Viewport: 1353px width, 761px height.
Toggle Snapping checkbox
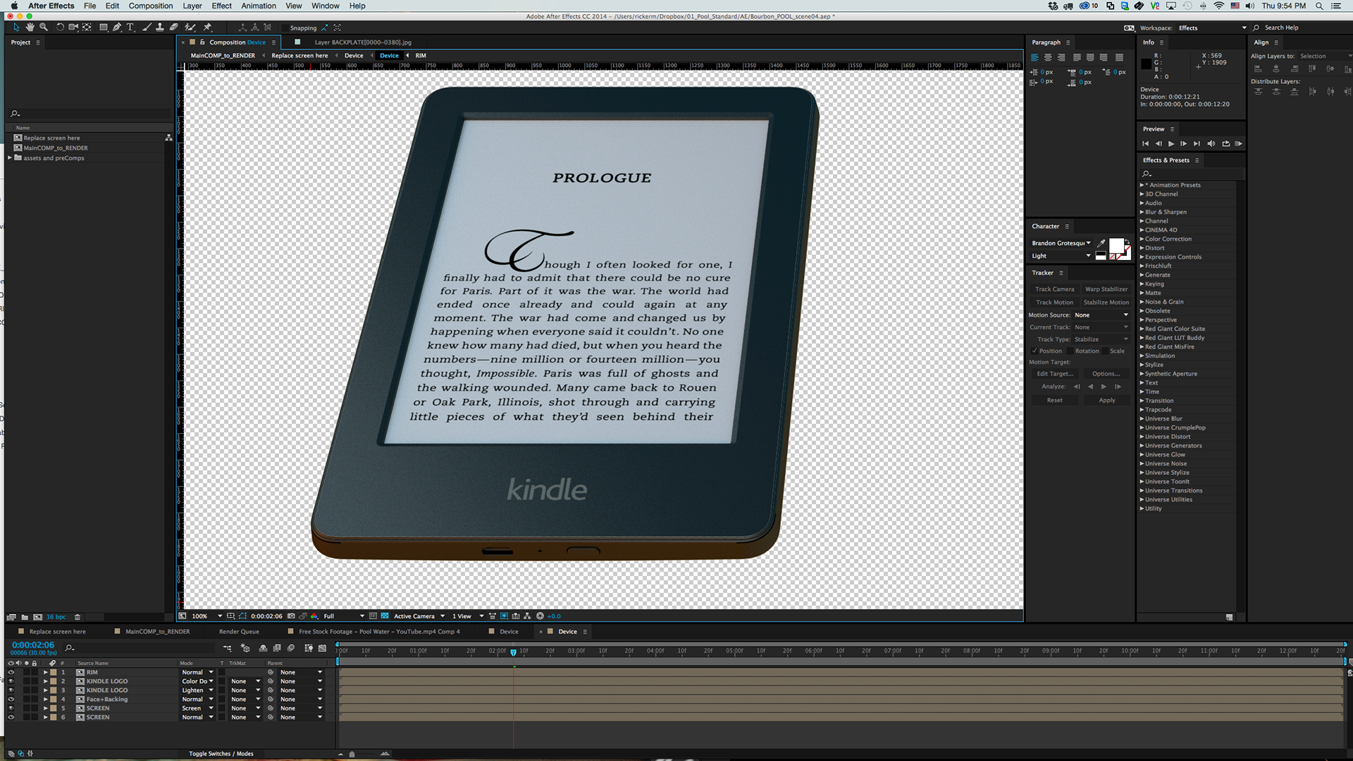click(284, 27)
